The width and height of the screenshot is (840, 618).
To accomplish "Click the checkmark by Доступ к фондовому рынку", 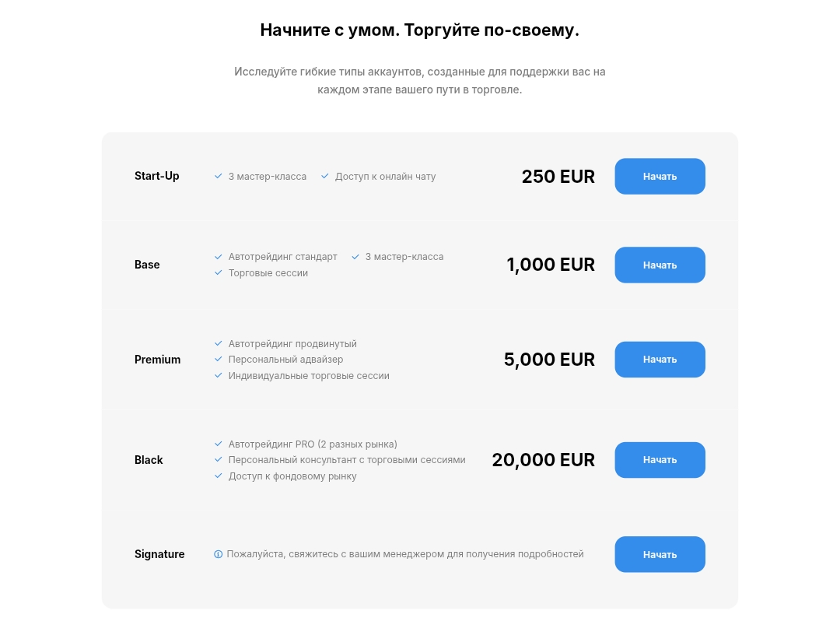I will 218,476.
